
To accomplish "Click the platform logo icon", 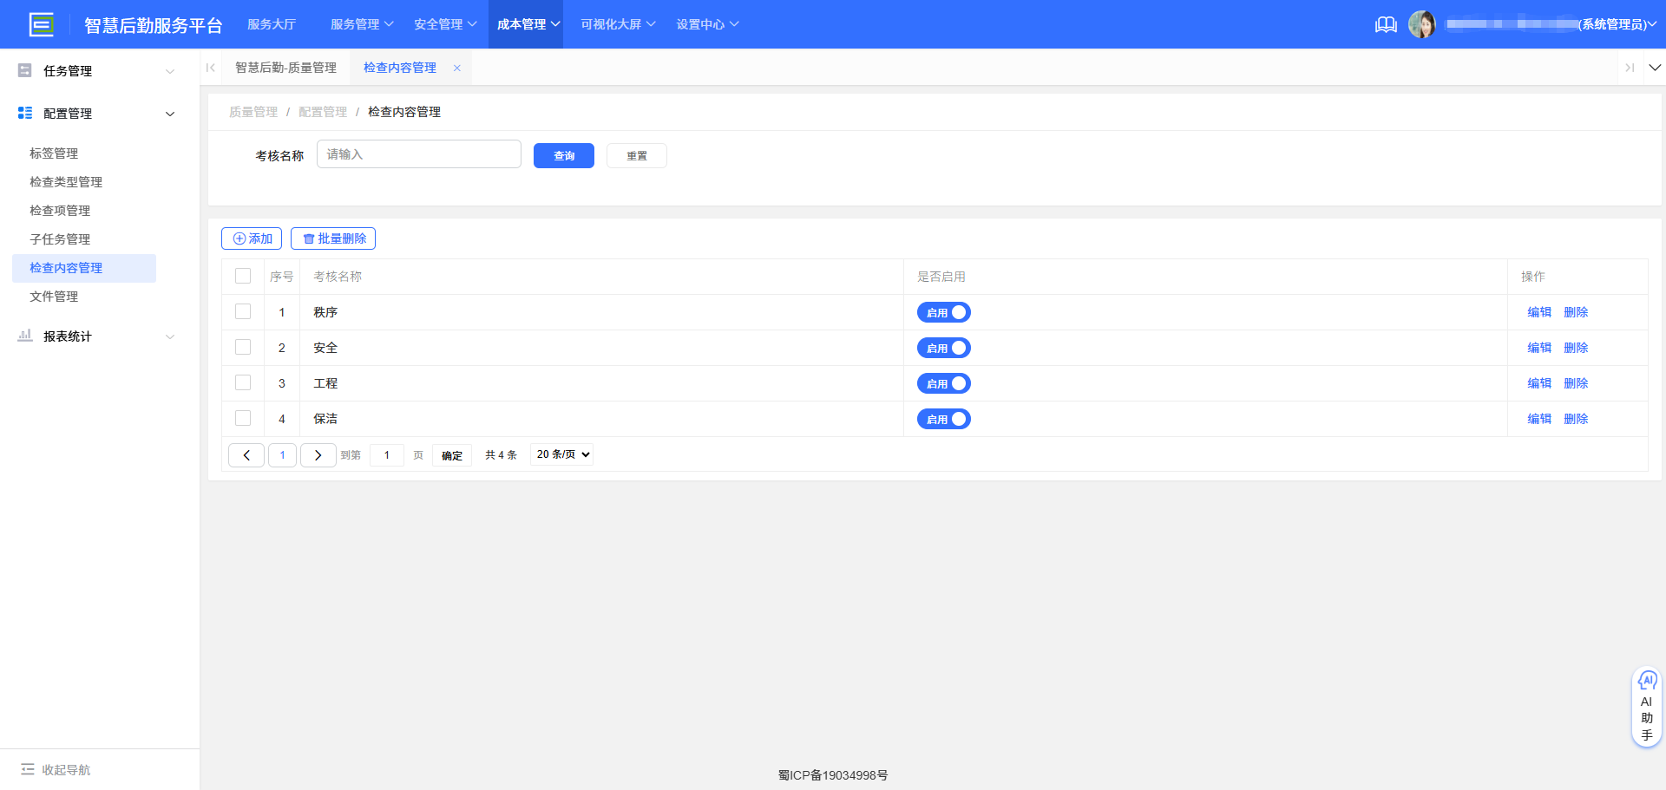I will [42, 23].
